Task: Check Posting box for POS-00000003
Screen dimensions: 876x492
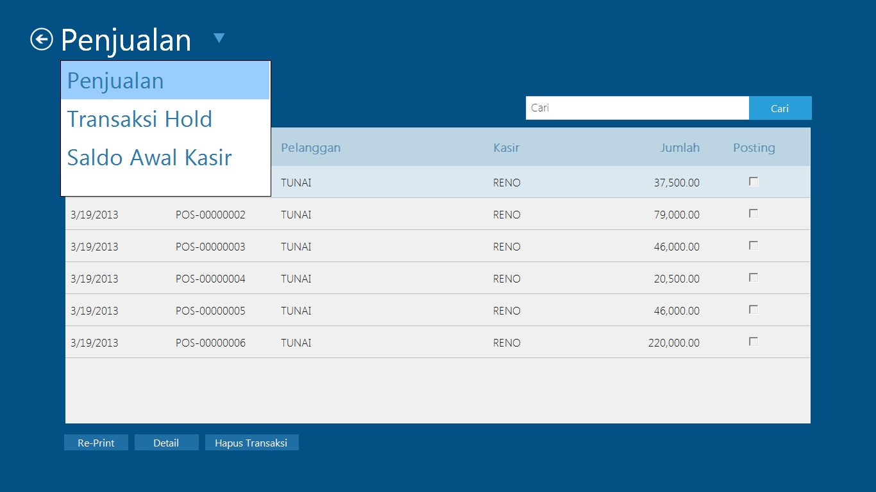Action: click(754, 246)
